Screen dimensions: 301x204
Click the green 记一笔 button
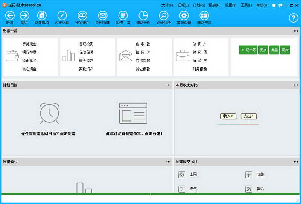click(248, 50)
